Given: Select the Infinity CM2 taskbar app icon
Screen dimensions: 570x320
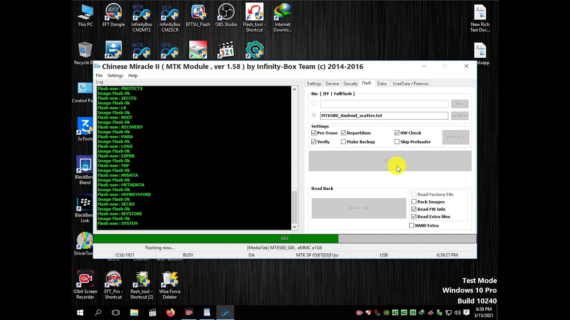Looking at the screenshot, I should pyautogui.click(x=225, y=313).
